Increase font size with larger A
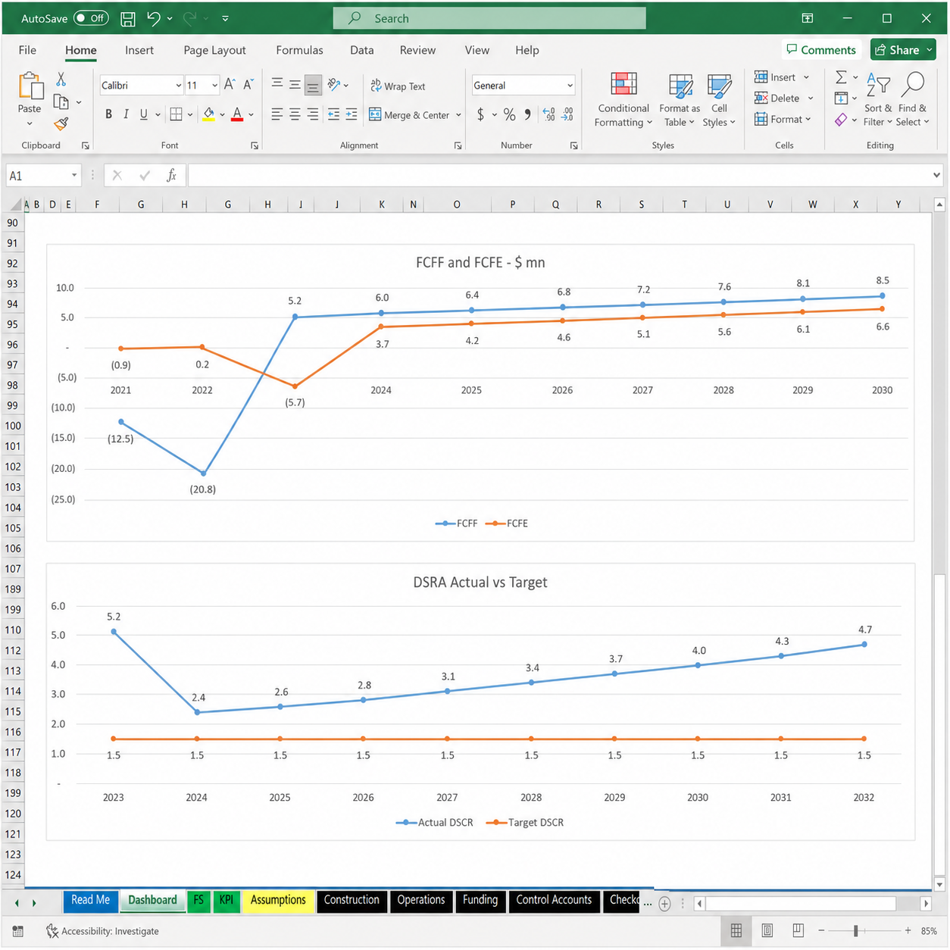This screenshot has width=950, height=950. [x=230, y=85]
